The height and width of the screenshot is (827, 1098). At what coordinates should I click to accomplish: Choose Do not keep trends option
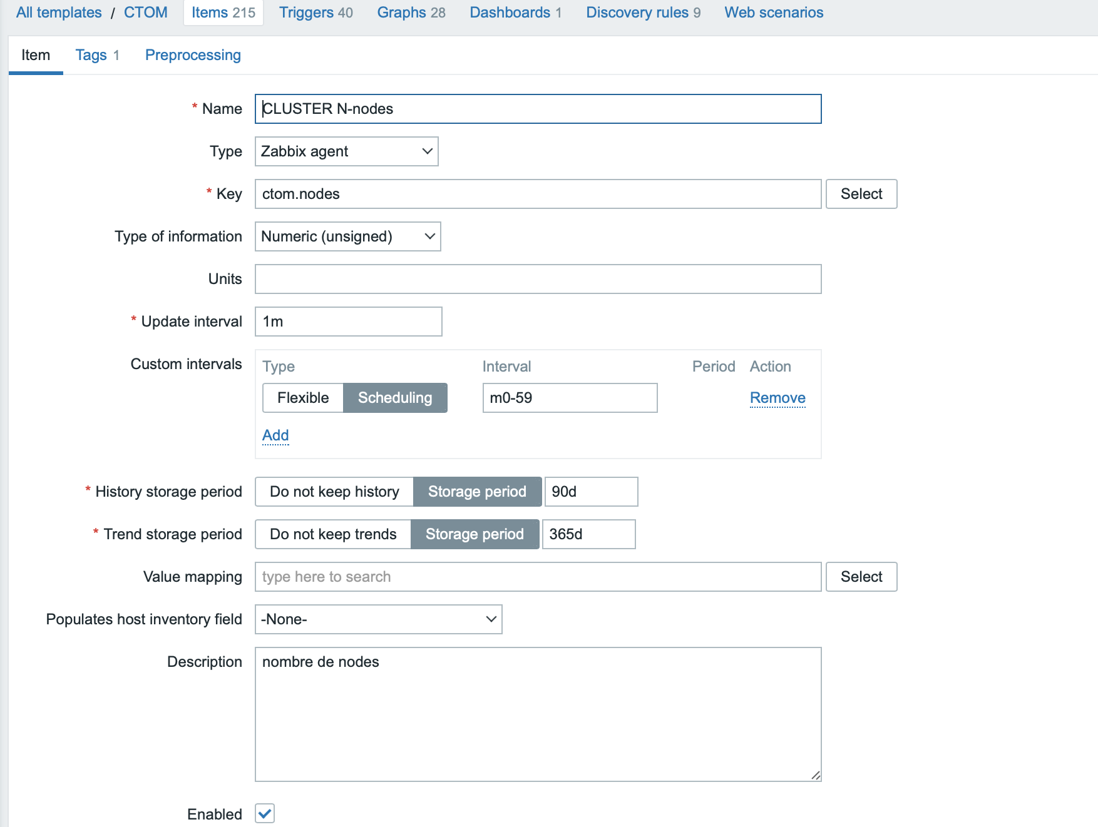(x=333, y=534)
